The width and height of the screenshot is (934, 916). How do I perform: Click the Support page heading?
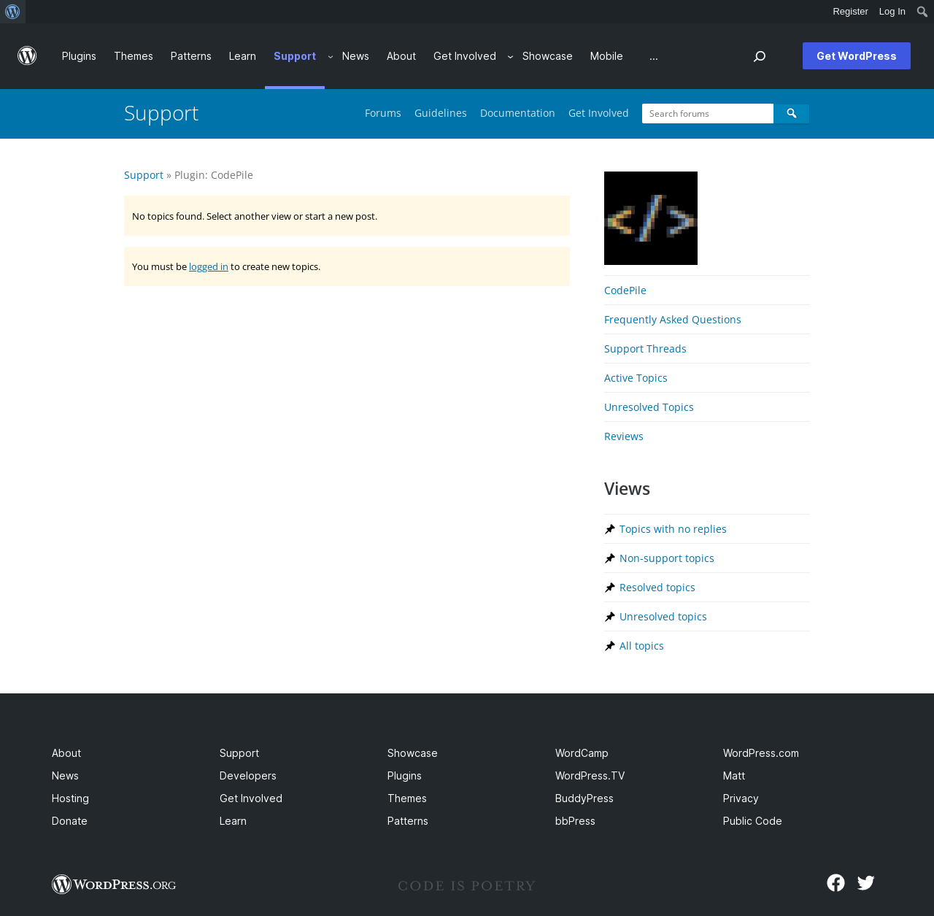point(161,113)
